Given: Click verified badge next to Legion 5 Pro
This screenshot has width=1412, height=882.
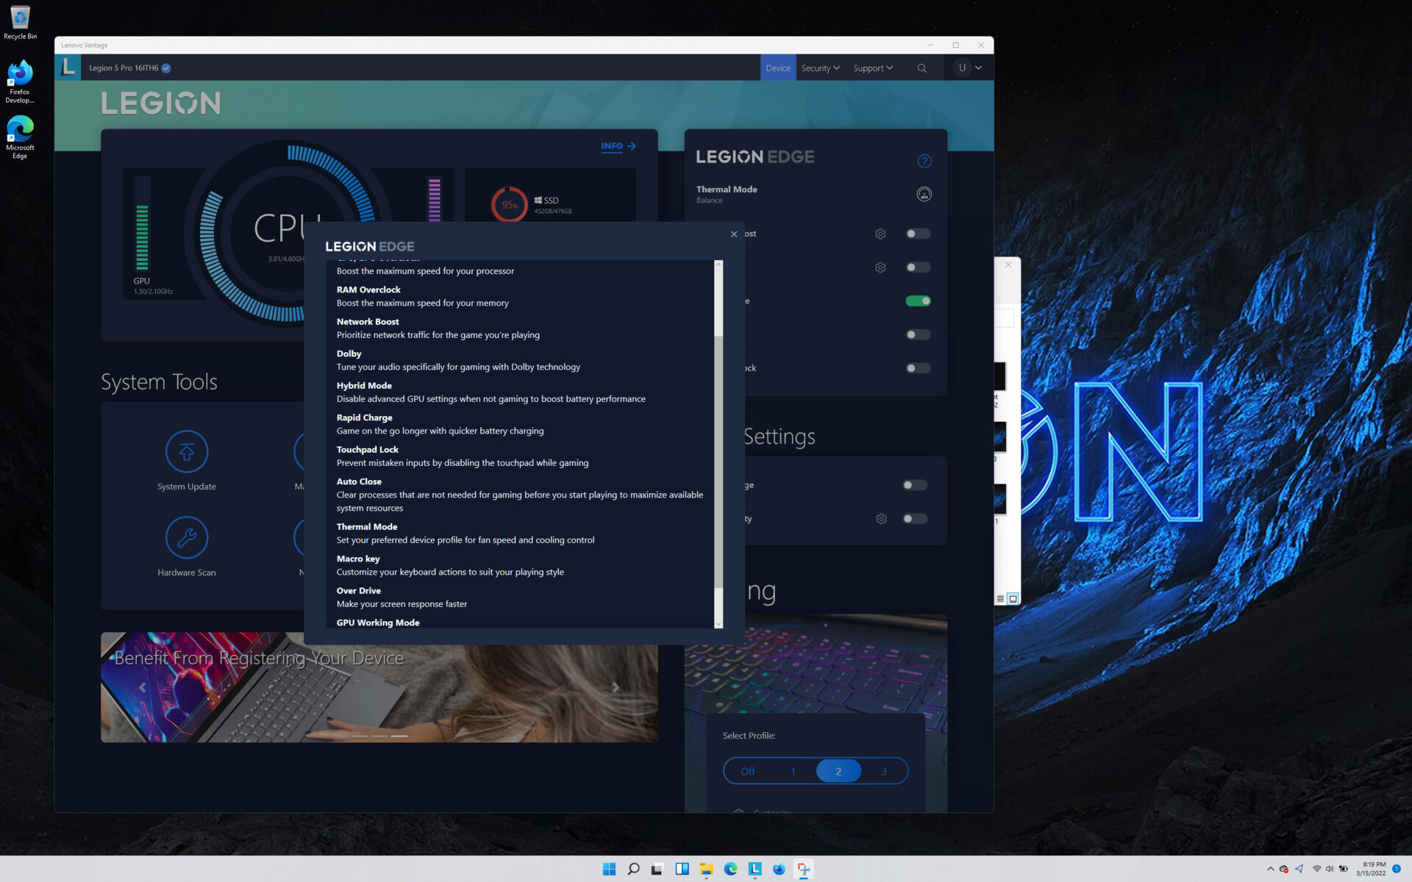Looking at the screenshot, I should tap(166, 68).
